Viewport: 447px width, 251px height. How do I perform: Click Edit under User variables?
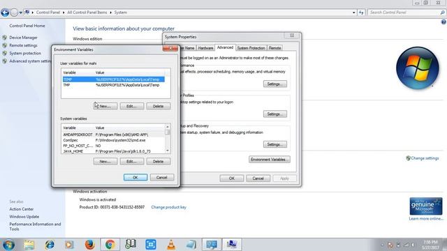coord(132,106)
